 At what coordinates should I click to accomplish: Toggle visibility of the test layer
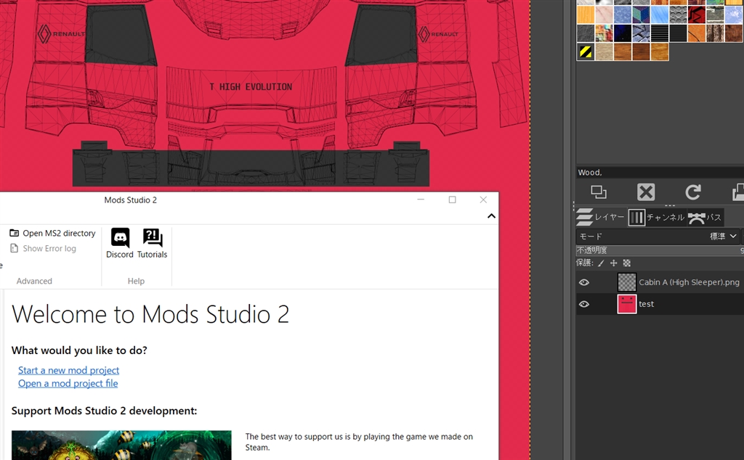pos(583,304)
